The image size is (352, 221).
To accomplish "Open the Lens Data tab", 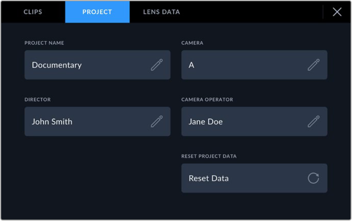I will pos(161,12).
